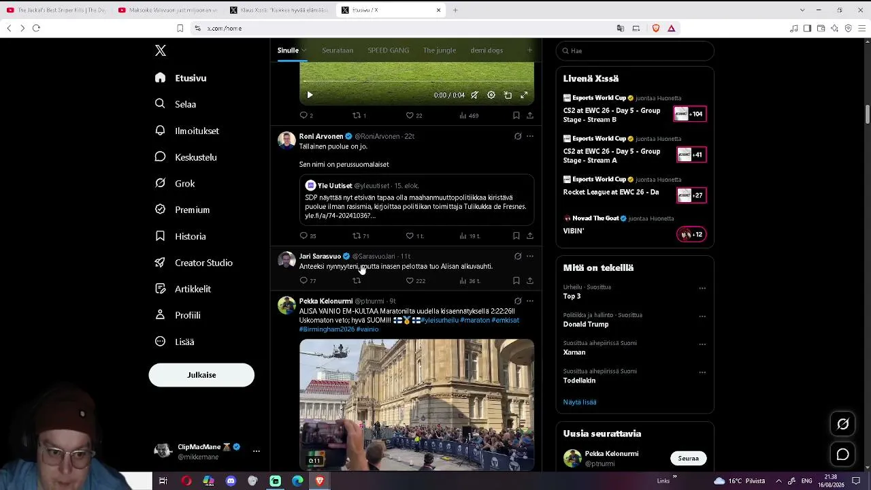Image resolution: width=871 pixels, height=490 pixels.
Task: Ask Grok about Roni Arvonen's post
Action: point(518,136)
